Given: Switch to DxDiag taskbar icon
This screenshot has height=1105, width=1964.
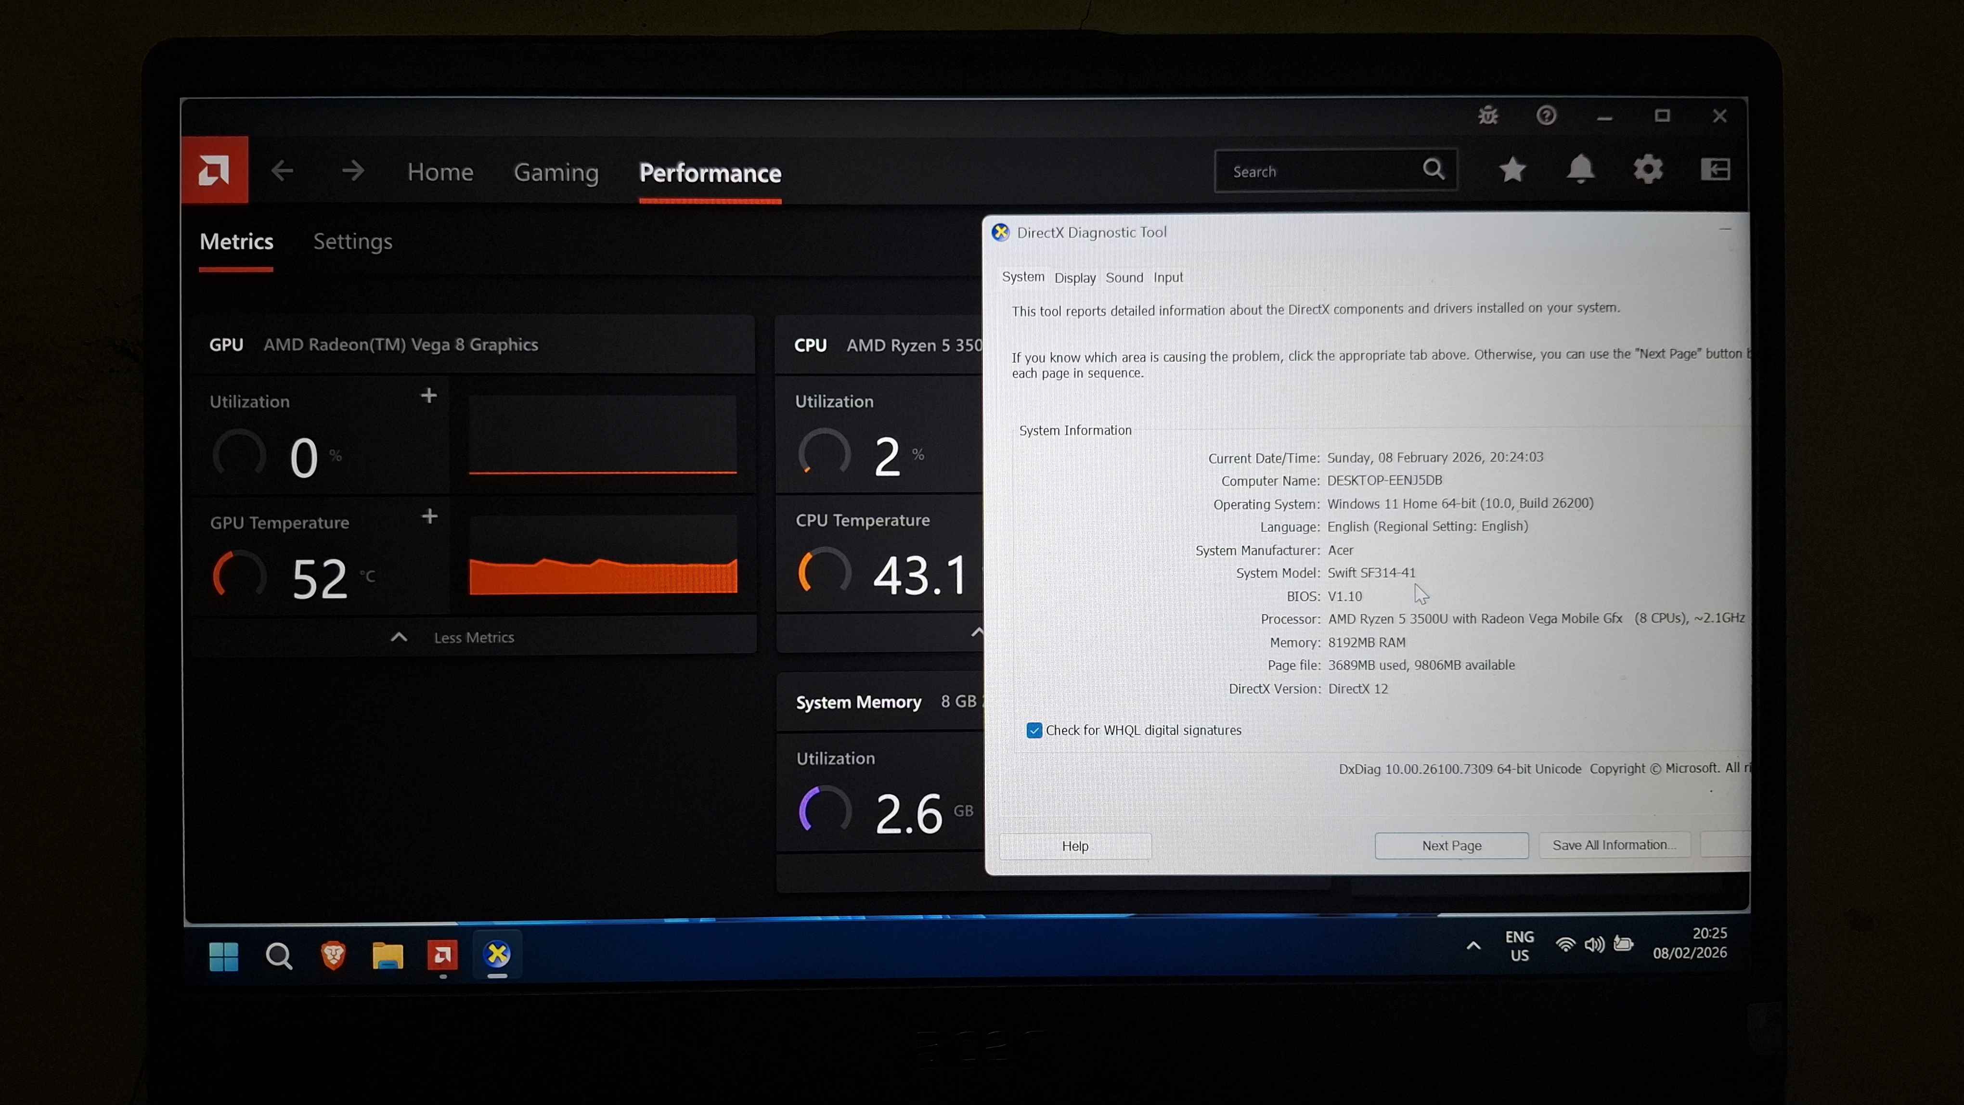Looking at the screenshot, I should coord(497,953).
